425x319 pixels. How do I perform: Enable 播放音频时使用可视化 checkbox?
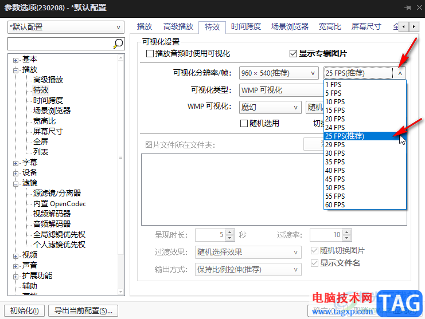pyautogui.click(x=150, y=54)
